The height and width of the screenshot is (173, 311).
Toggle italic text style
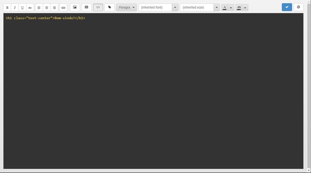point(15,8)
